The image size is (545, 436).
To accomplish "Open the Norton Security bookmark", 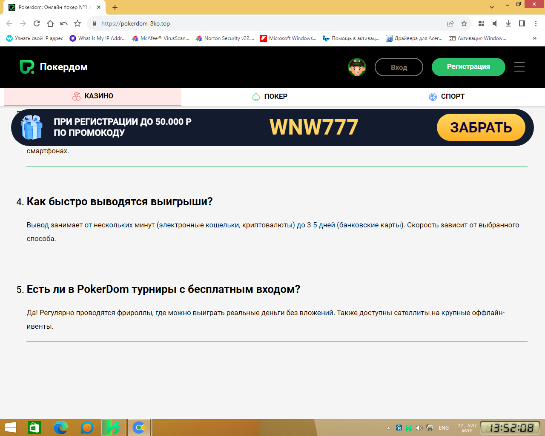I will pos(225,38).
